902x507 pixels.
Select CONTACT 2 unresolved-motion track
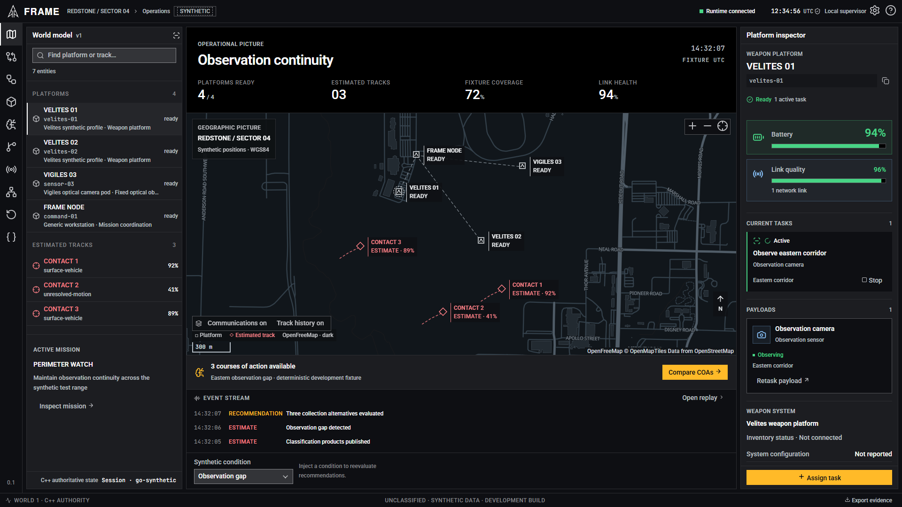pos(104,290)
